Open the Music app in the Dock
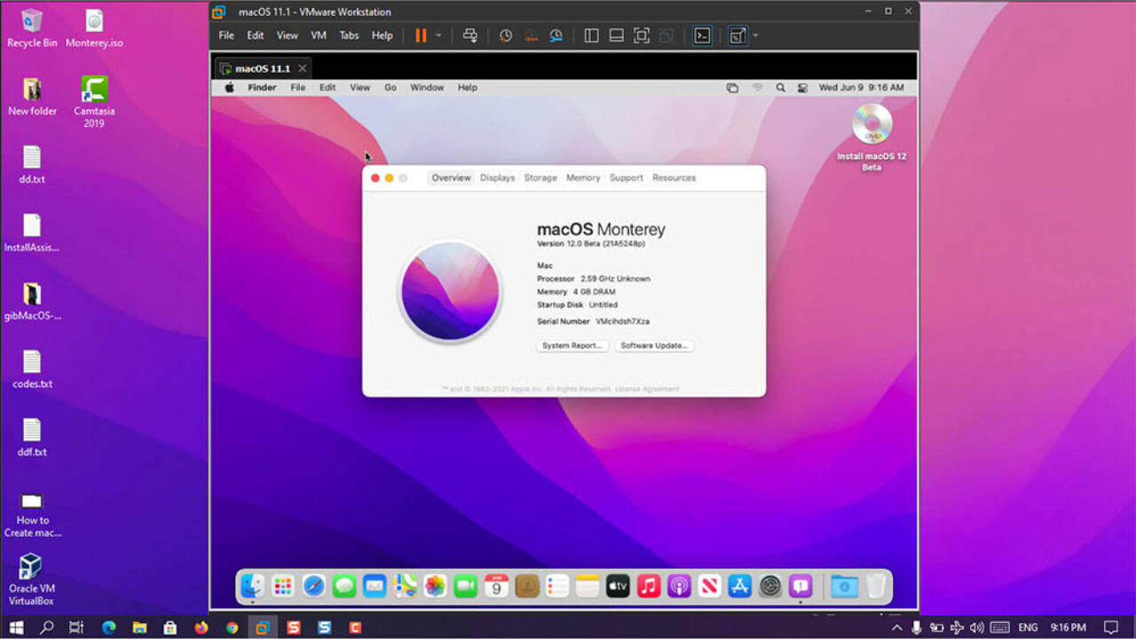The width and height of the screenshot is (1136, 639). [x=648, y=586]
